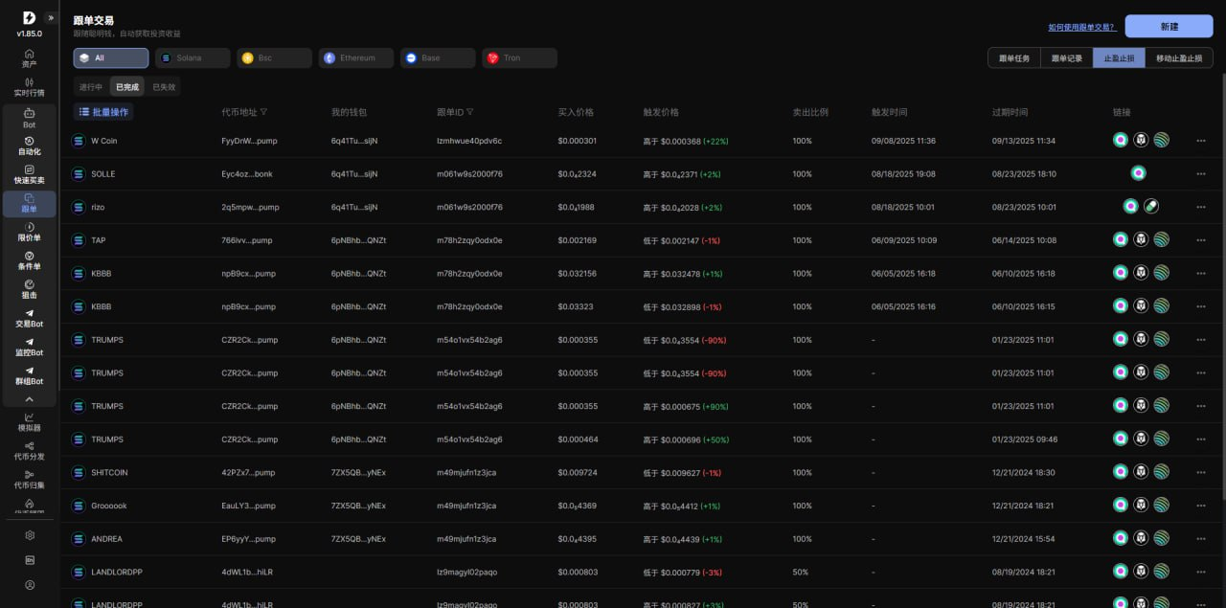The image size is (1226, 608).
Task: Open 群组Bot in the sidebar
Action: point(29,375)
